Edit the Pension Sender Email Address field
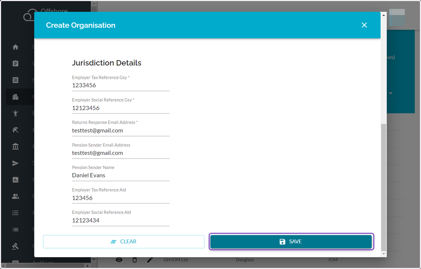 121,153
